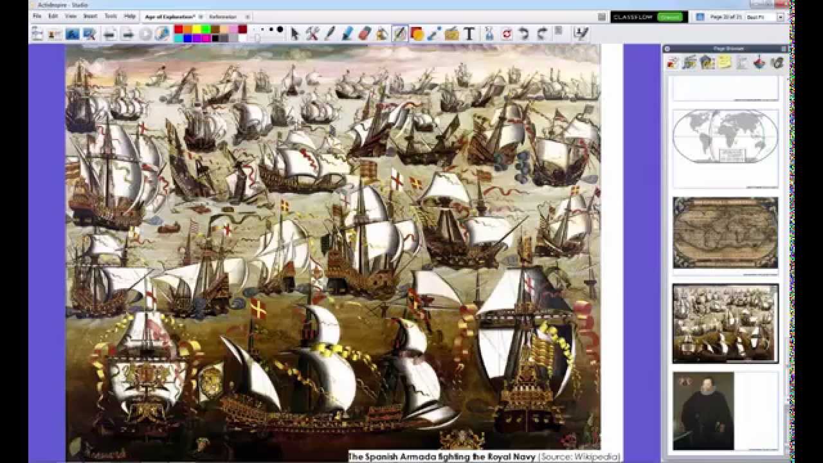The height and width of the screenshot is (463, 823).
Task: Select the Eraser tool
Action: coord(364,33)
